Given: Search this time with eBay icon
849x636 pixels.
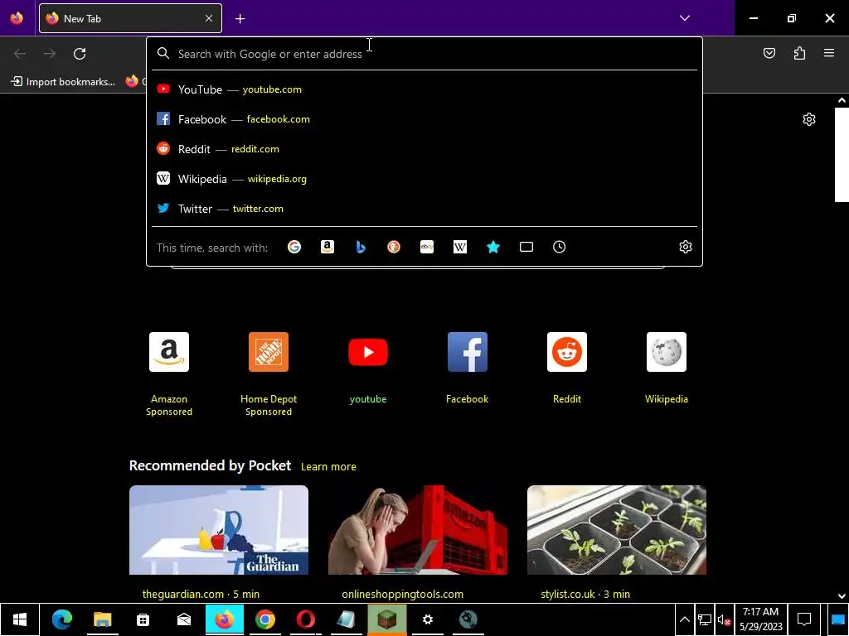Looking at the screenshot, I should (427, 247).
